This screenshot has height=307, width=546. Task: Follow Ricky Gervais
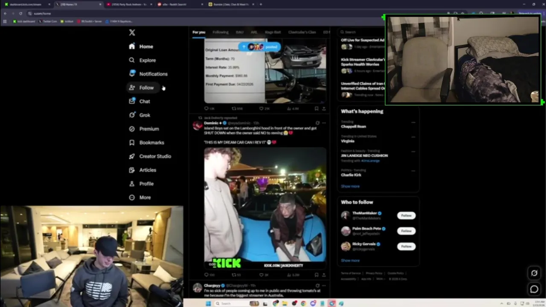pos(406,246)
